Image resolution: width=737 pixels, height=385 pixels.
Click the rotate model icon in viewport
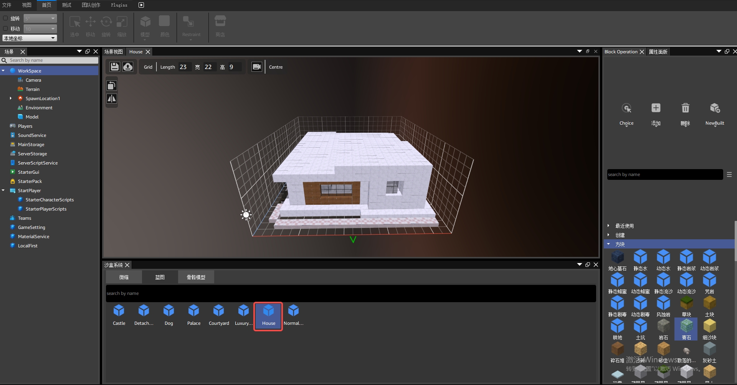click(x=112, y=86)
